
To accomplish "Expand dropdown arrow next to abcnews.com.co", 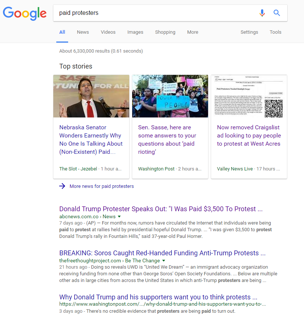I will [119, 216].
